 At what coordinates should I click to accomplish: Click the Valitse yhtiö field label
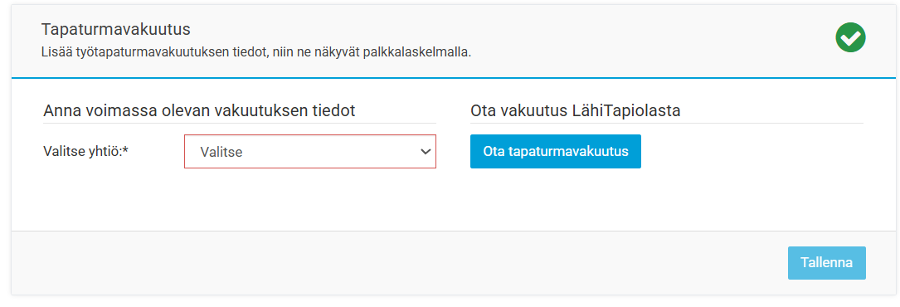(x=85, y=152)
